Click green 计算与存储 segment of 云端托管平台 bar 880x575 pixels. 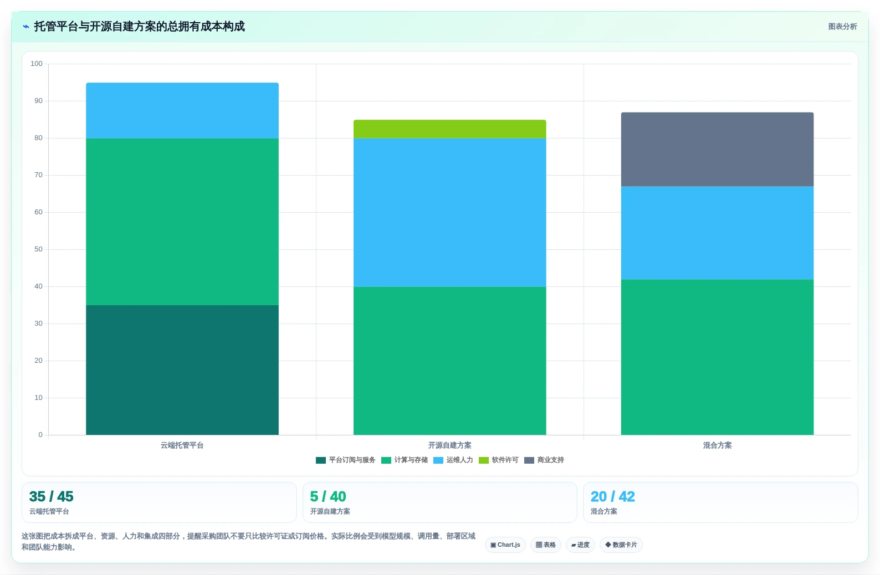pos(182,222)
